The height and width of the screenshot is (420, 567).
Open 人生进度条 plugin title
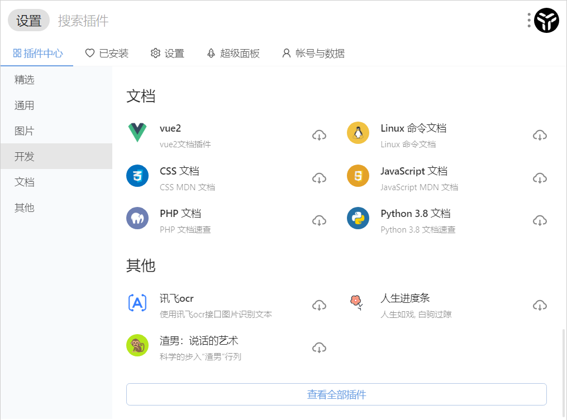(x=405, y=298)
